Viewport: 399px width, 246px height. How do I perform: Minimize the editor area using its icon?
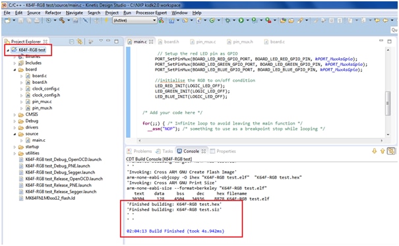[381, 41]
